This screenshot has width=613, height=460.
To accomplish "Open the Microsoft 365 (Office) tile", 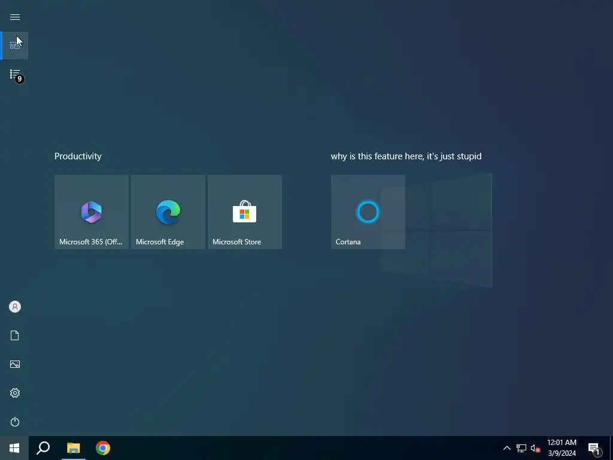I will pos(92,212).
